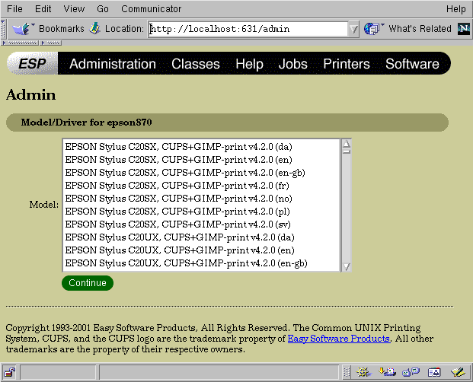Open Composer from the component bar
The image size is (473, 382).
point(457,373)
